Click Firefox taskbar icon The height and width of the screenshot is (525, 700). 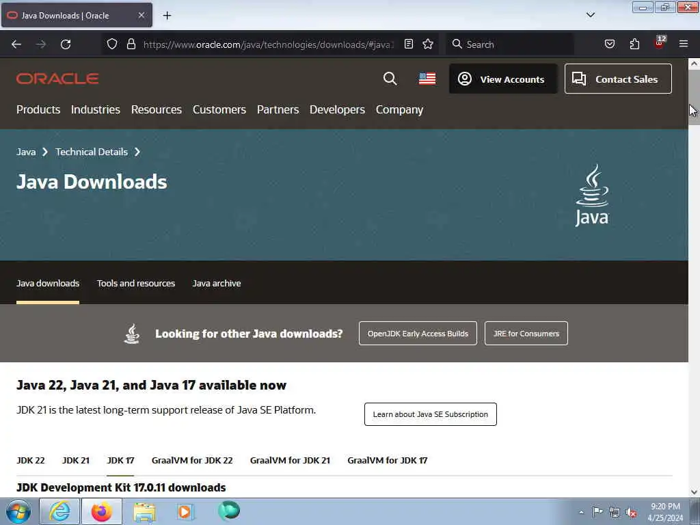(x=102, y=511)
